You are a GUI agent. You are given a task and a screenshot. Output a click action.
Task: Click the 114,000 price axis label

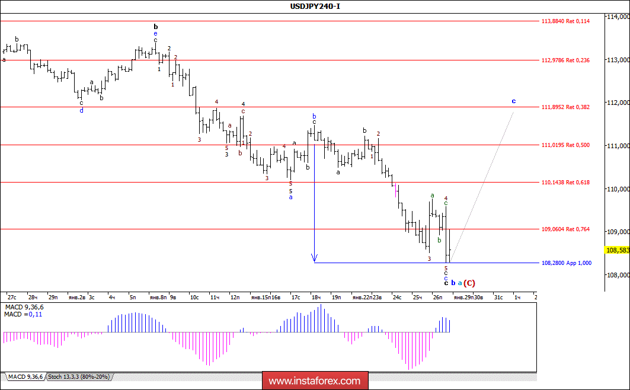pyautogui.click(x=618, y=17)
